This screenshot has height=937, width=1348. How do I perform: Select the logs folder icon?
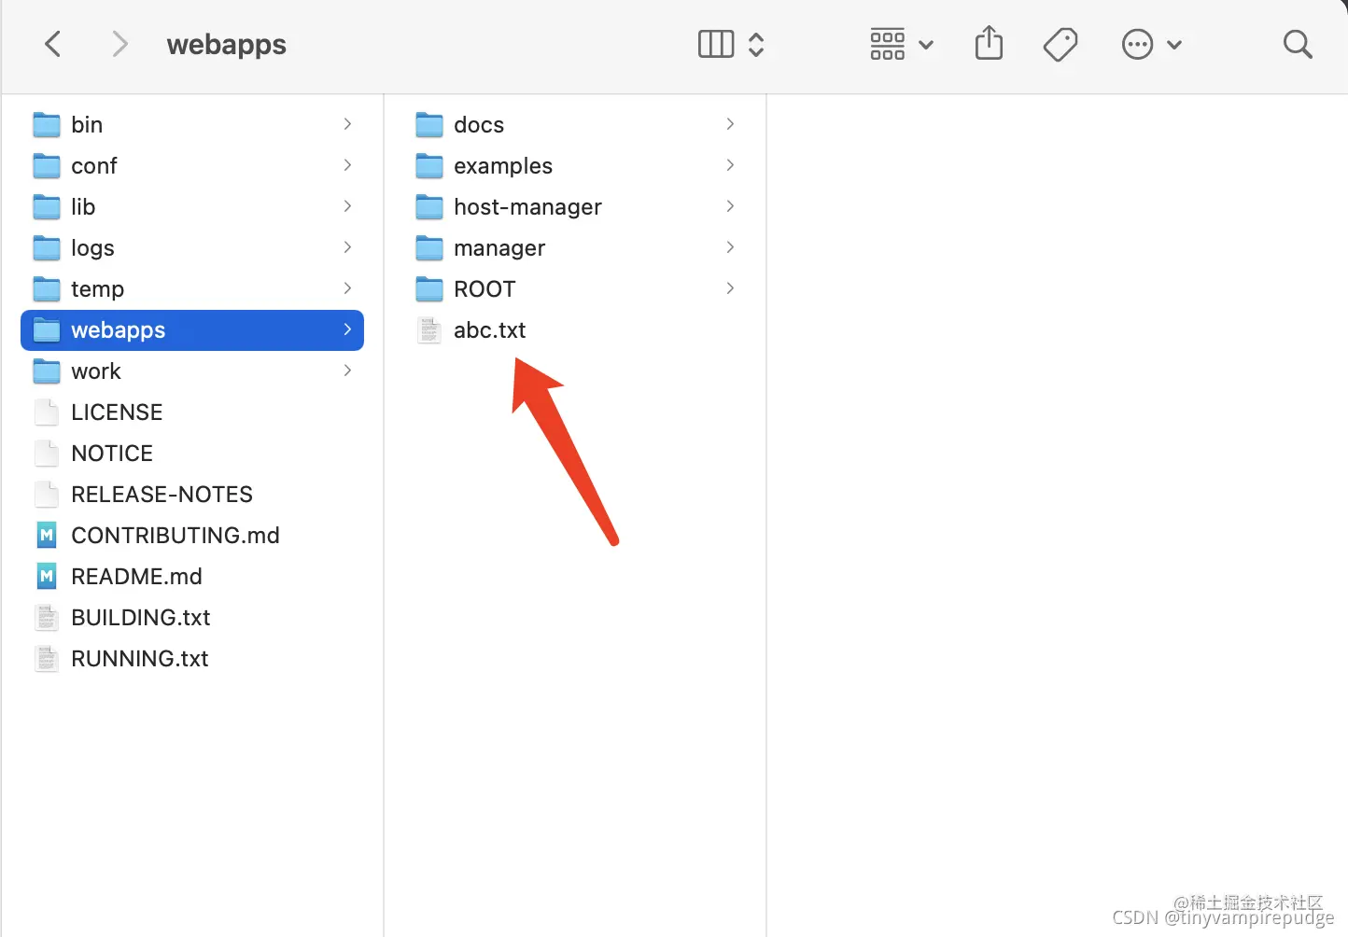pyautogui.click(x=47, y=247)
